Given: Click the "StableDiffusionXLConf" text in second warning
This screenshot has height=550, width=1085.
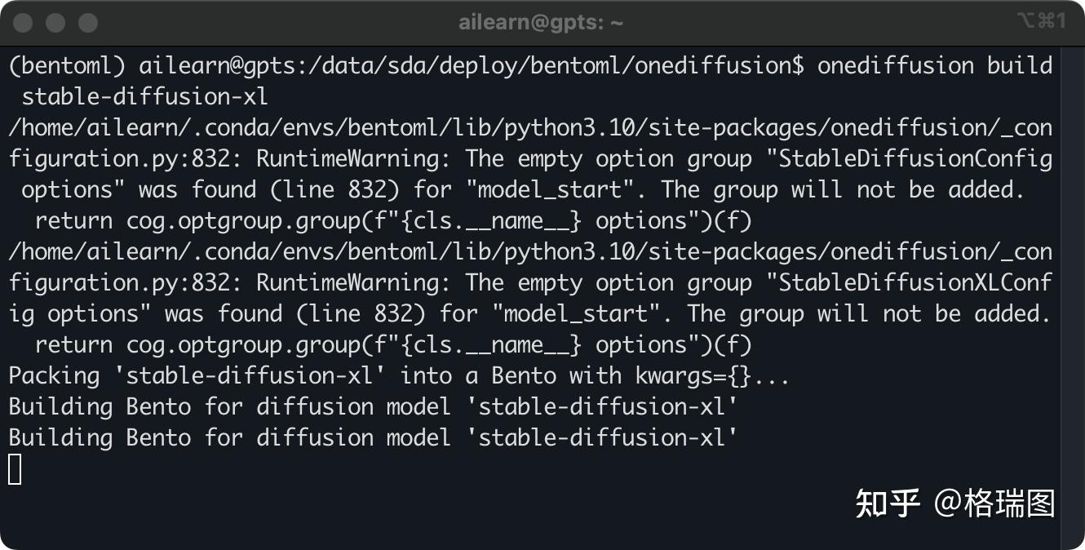Looking at the screenshot, I should pyautogui.click(x=915, y=283).
